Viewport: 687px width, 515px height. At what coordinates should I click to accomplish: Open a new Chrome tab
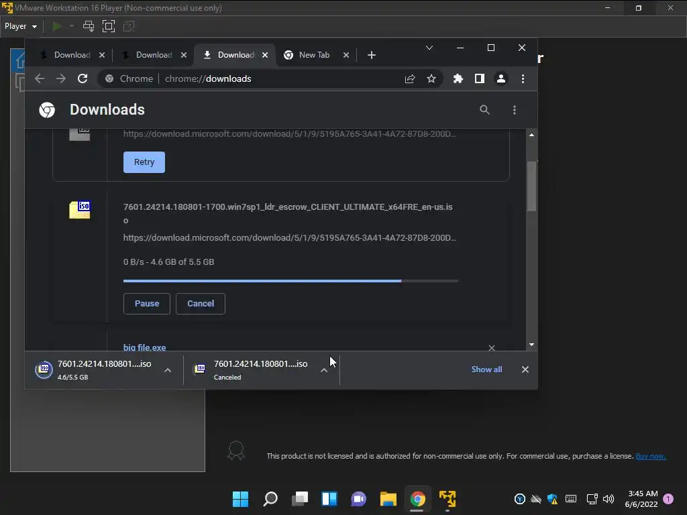pyautogui.click(x=372, y=55)
